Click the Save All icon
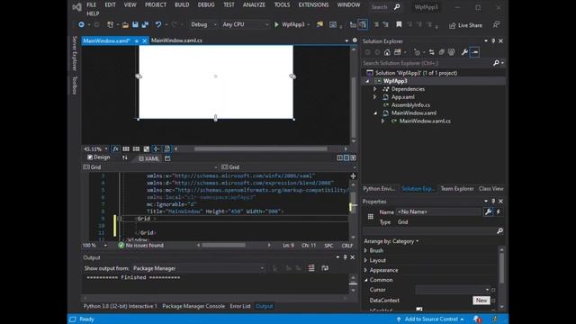576x324 pixels. pos(145,24)
